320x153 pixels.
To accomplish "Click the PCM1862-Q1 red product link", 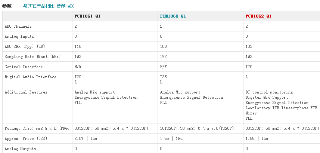I will 258,16.
